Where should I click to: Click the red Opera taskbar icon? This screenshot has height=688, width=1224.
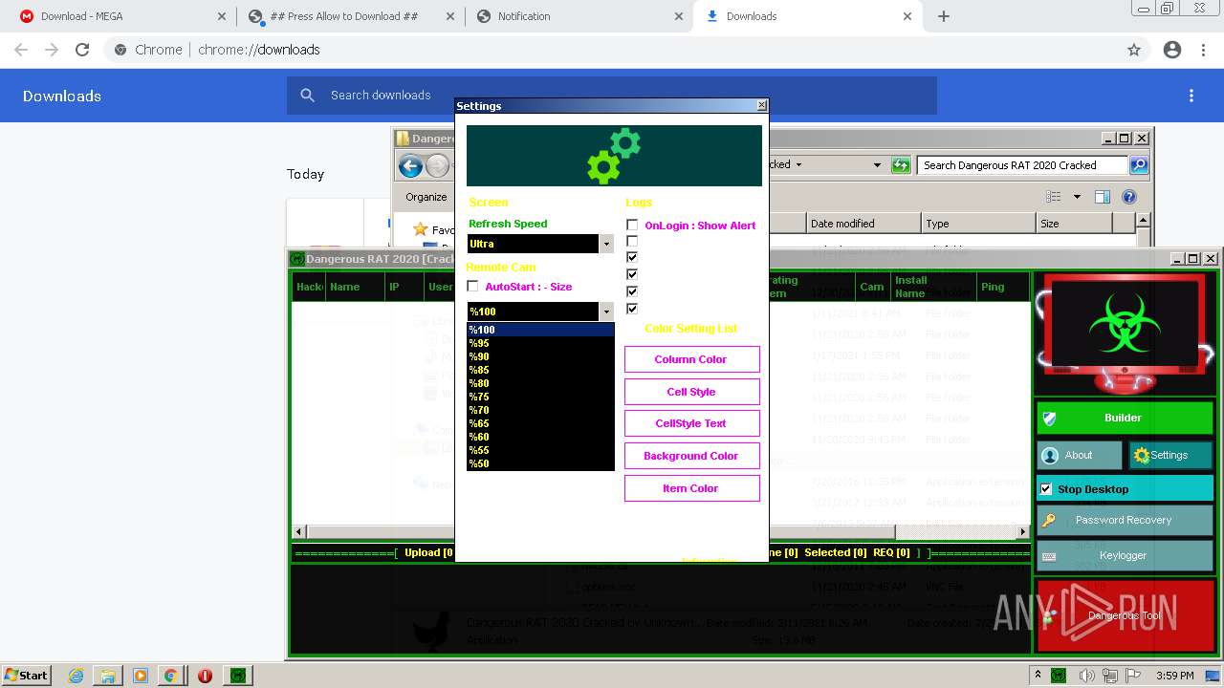coord(205,676)
